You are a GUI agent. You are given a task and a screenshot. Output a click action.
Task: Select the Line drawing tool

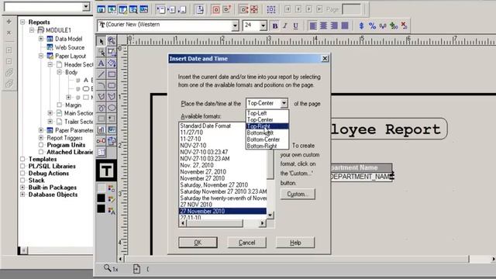pos(102,74)
